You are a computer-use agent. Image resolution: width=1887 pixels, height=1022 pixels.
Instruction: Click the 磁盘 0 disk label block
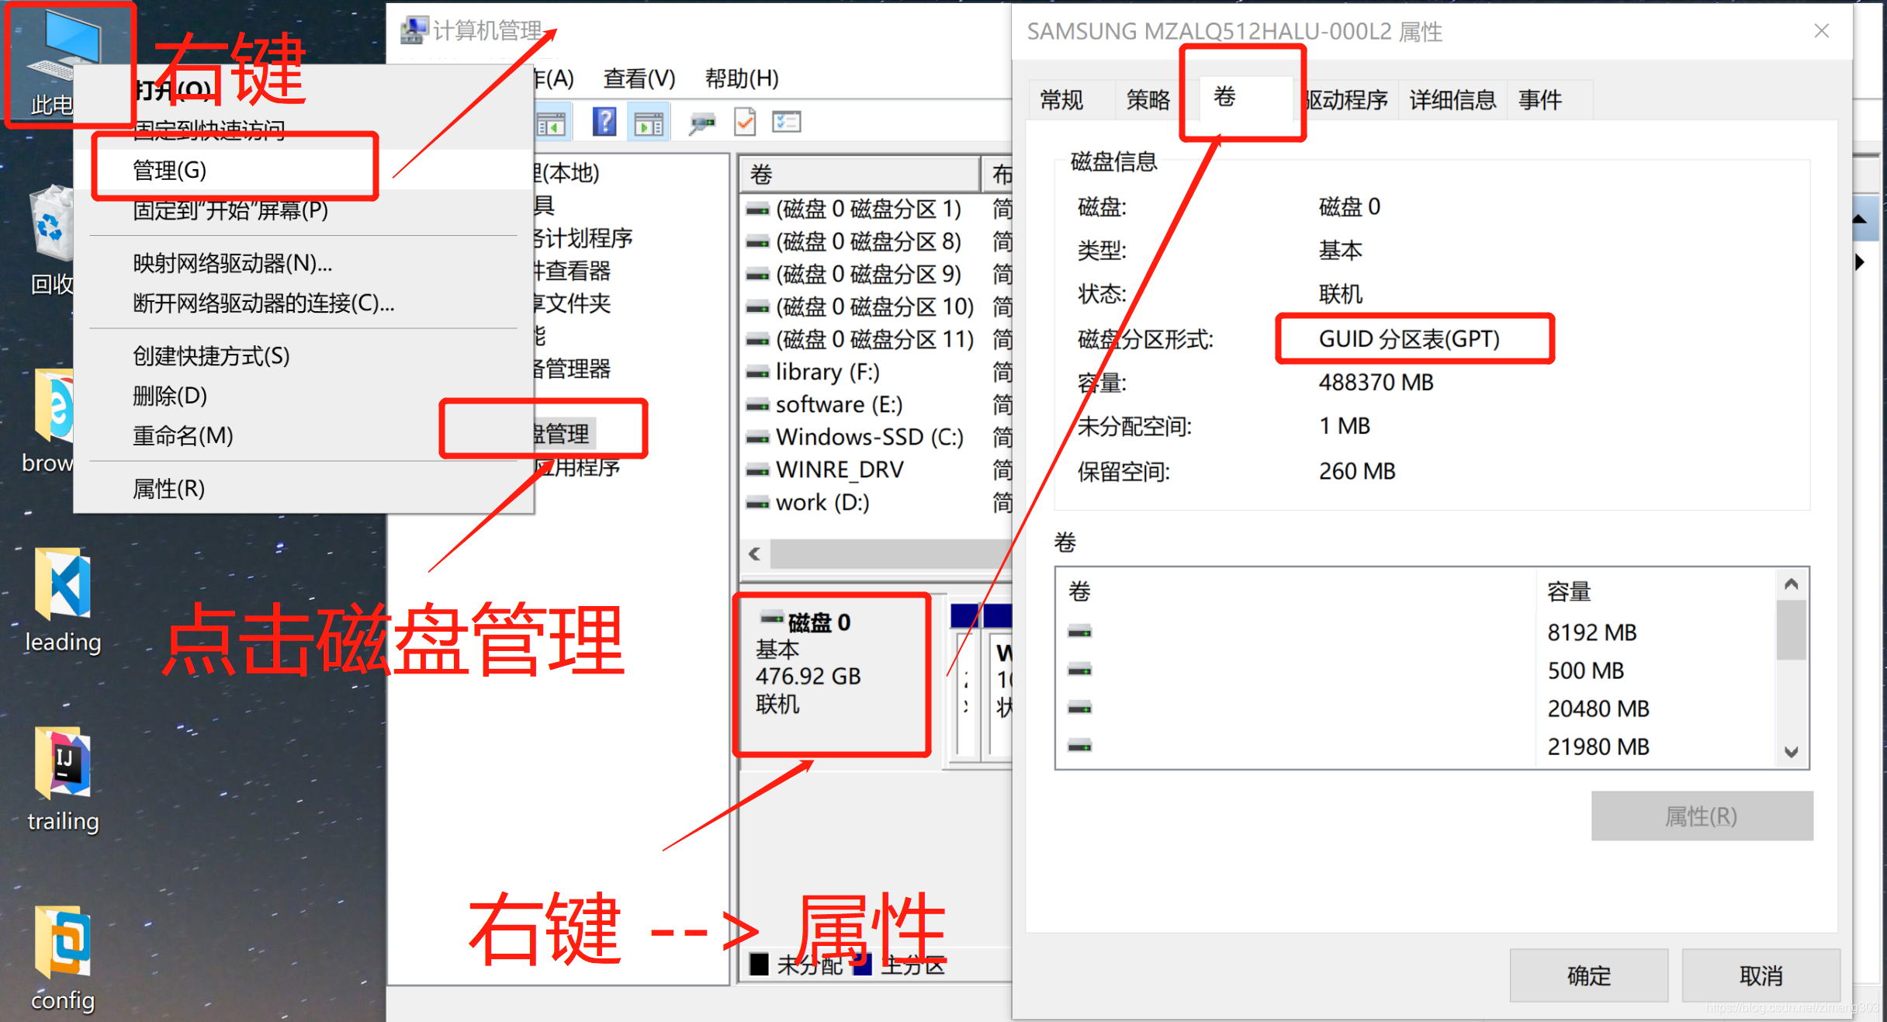point(833,674)
